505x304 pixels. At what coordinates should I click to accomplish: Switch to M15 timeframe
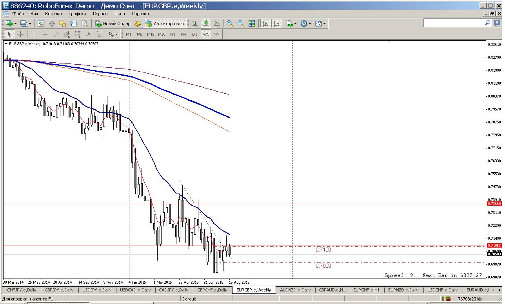point(151,34)
